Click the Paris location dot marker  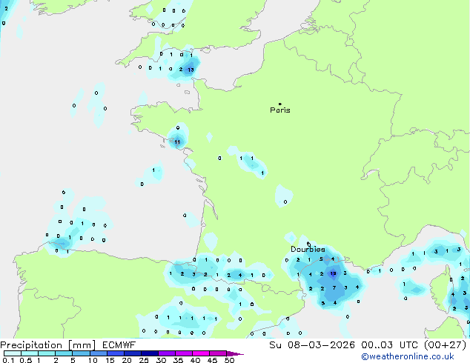pyautogui.click(x=280, y=104)
